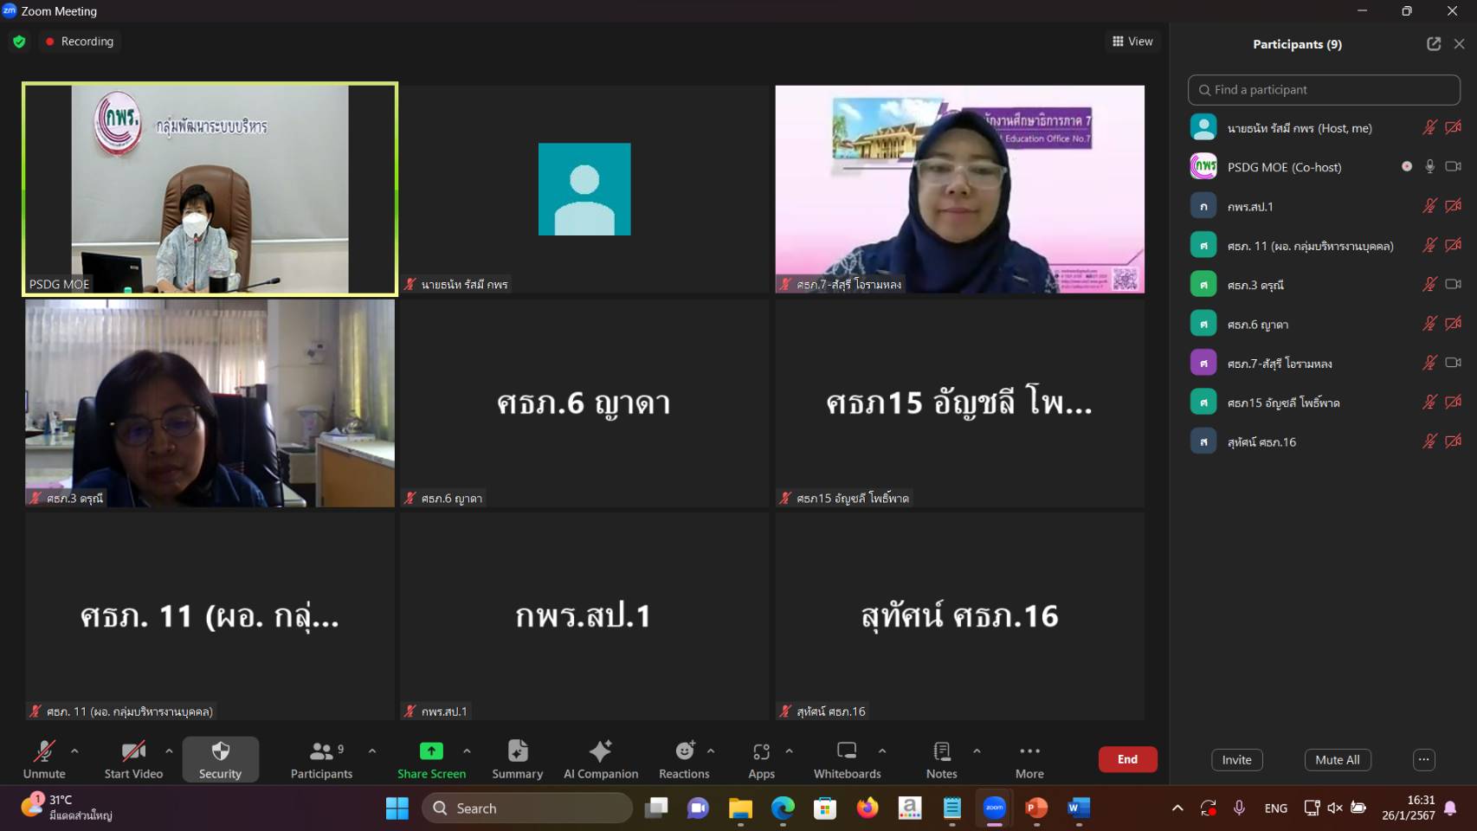The height and width of the screenshot is (831, 1477).
Task: Toggle Start Video on
Action: click(x=133, y=759)
